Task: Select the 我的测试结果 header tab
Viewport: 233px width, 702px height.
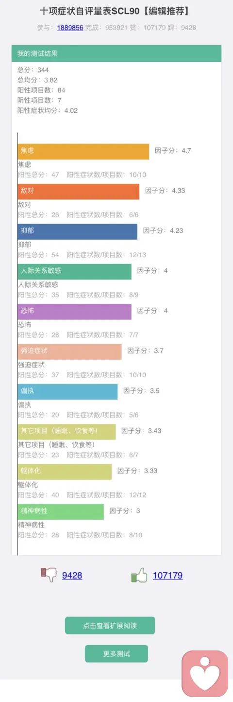Action: [116, 53]
